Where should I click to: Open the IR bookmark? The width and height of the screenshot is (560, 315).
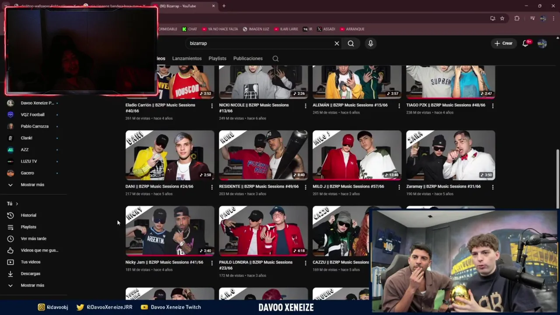tap(308, 29)
